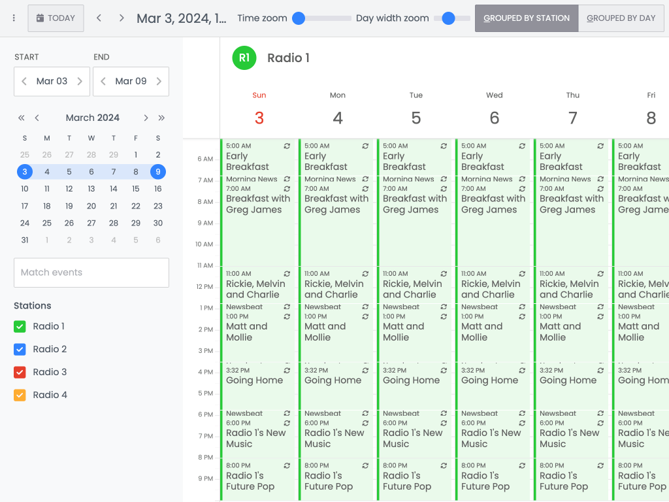Click the Mar 3, 2024 date range title
669x502 pixels.
click(182, 18)
